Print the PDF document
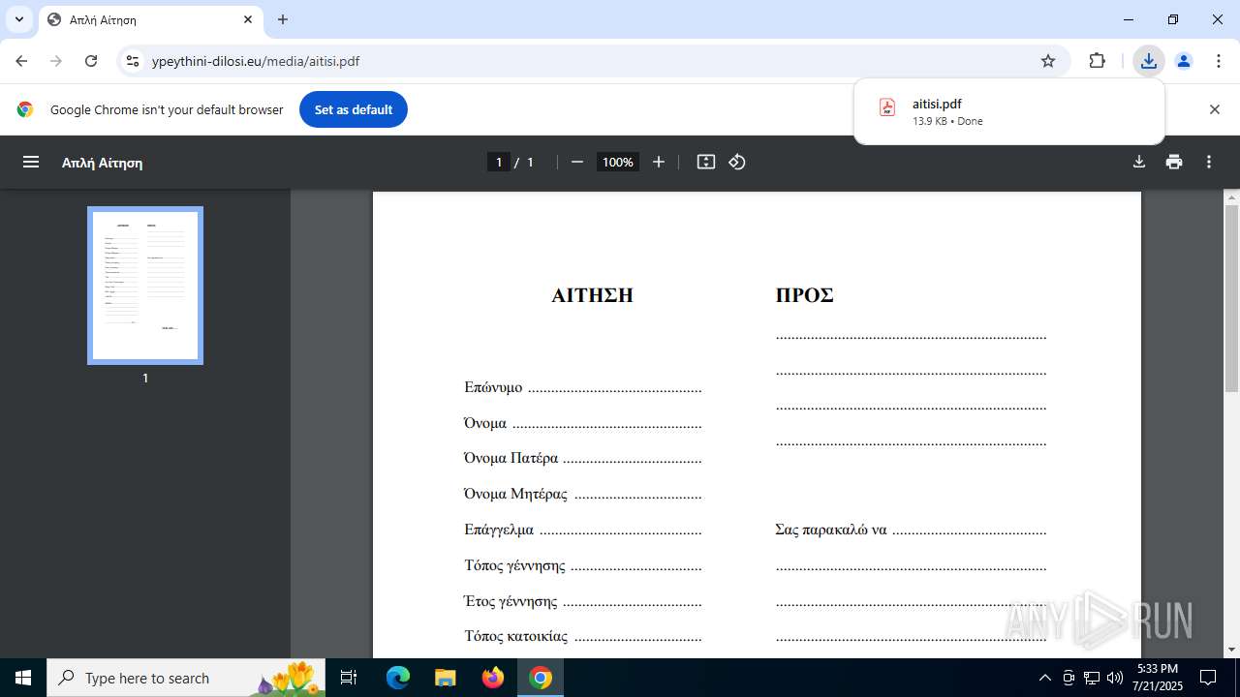 (x=1174, y=163)
